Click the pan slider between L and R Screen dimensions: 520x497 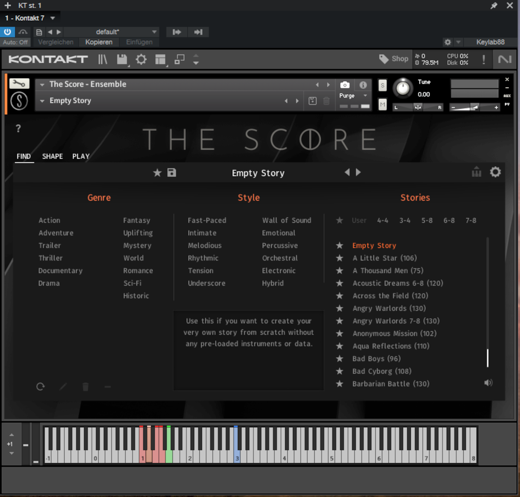tap(418, 107)
